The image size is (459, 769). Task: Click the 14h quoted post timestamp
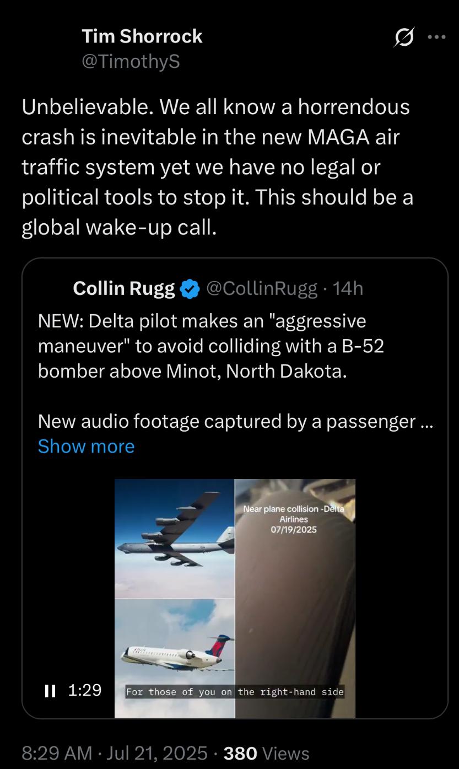point(348,288)
